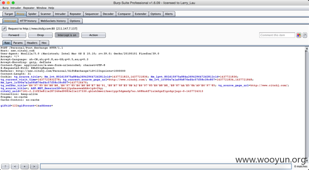Switch to the Alerts tab
This screenshot has width=309, height=170.
[x=169, y=14]
